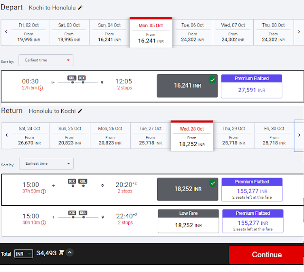Change the INR currency selector
This screenshot has height=272, width=304.
click(x=24, y=254)
